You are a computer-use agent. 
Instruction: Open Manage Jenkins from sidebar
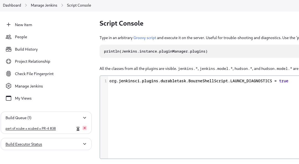pyautogui.click(x=29, y=86)
